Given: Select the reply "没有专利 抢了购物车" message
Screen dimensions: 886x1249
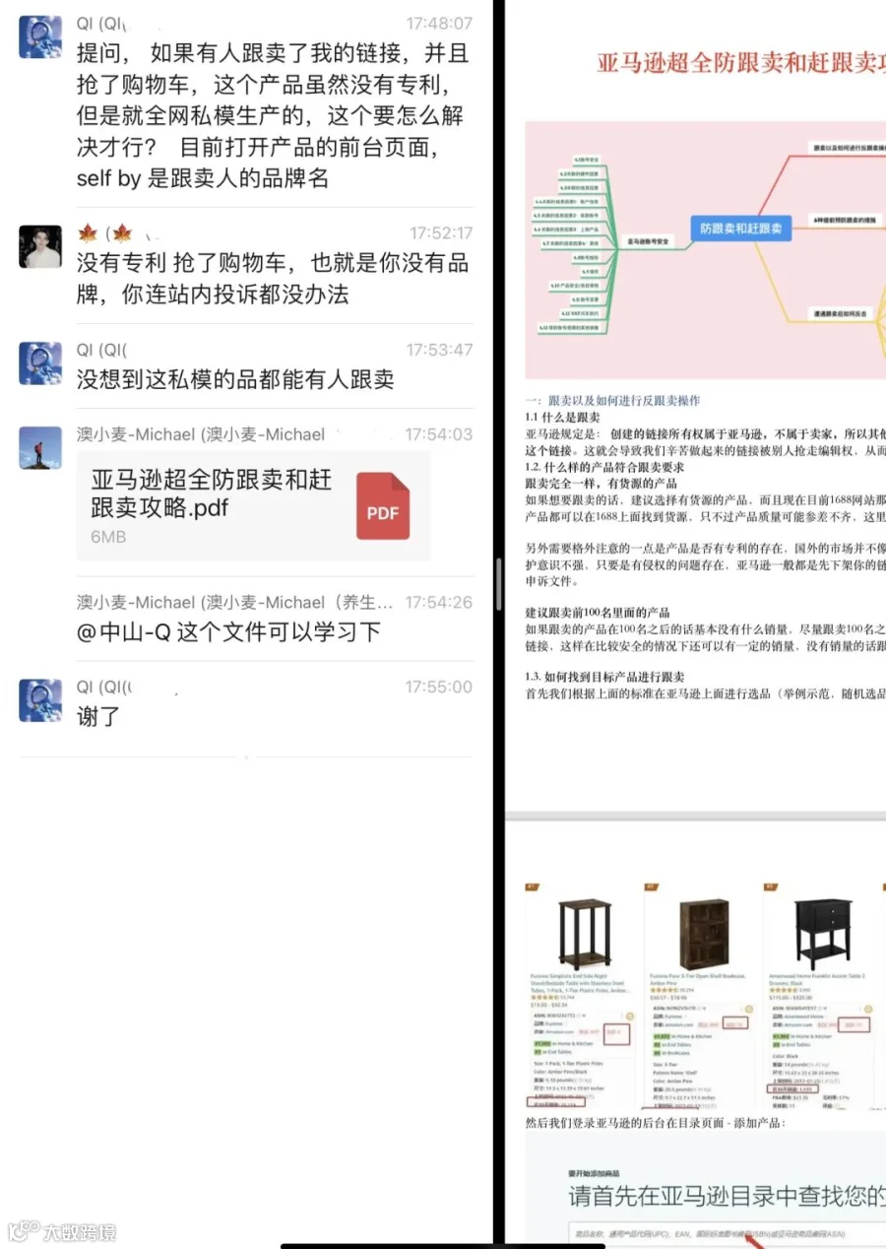Looking at the screenshot, I should [x=273, y=279].
